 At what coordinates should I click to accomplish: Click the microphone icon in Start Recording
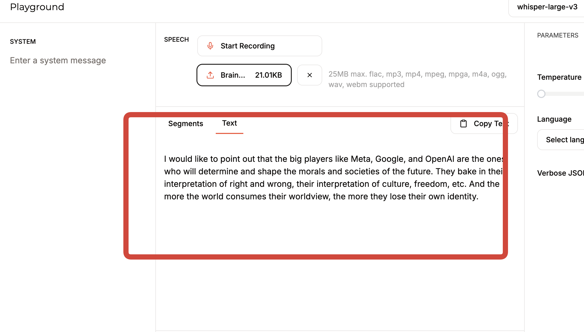click(210, 46)
